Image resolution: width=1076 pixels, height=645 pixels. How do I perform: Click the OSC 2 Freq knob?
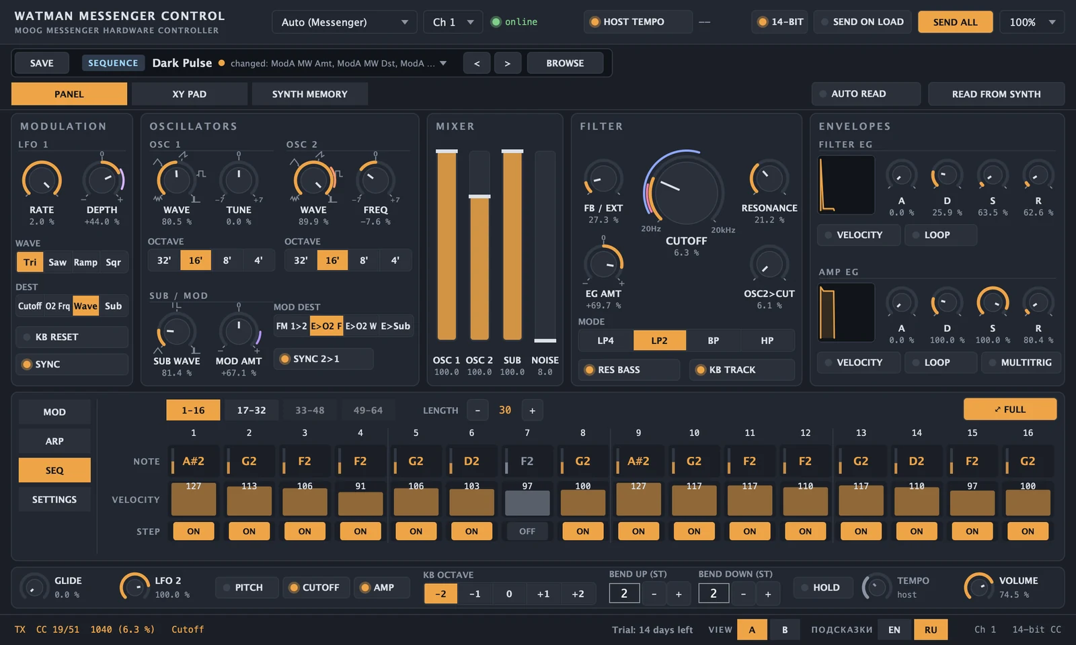375,180
